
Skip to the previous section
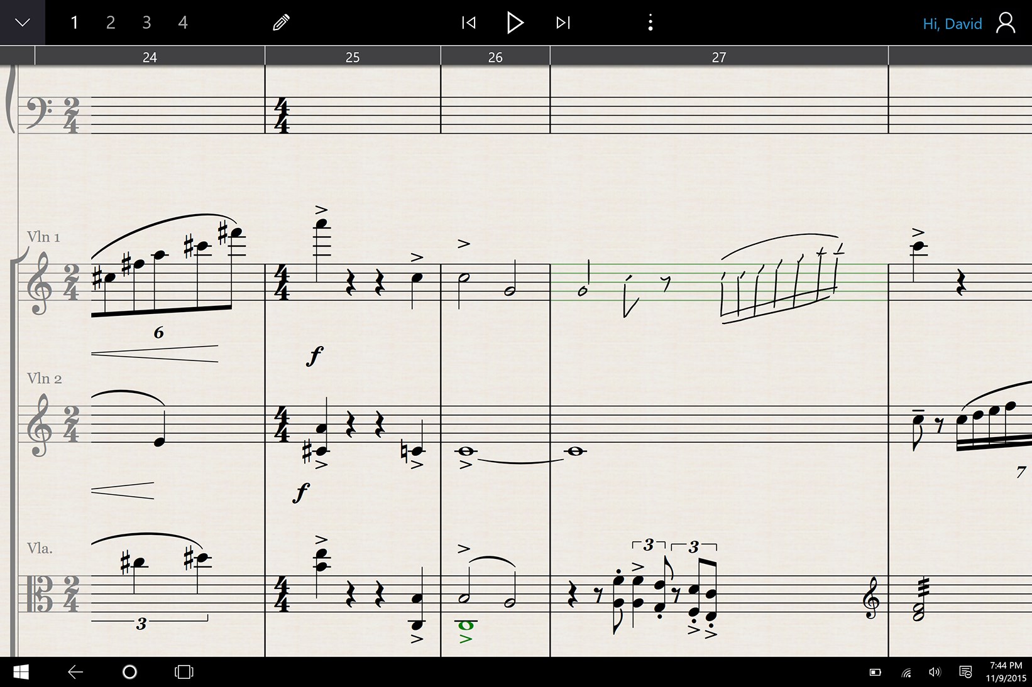click(469, 23)
